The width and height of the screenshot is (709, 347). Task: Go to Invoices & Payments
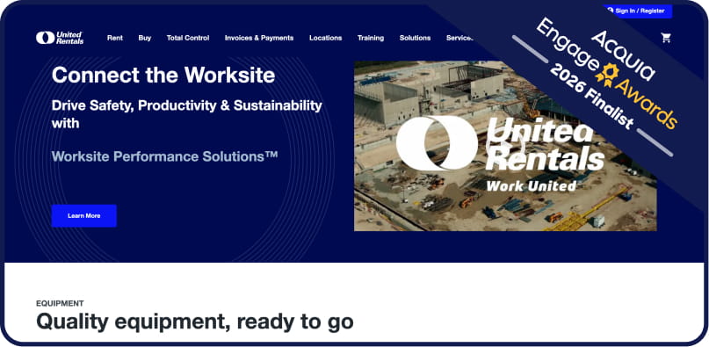tap(259, 38)
